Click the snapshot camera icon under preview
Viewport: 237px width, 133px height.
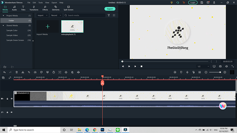point(220,66)
